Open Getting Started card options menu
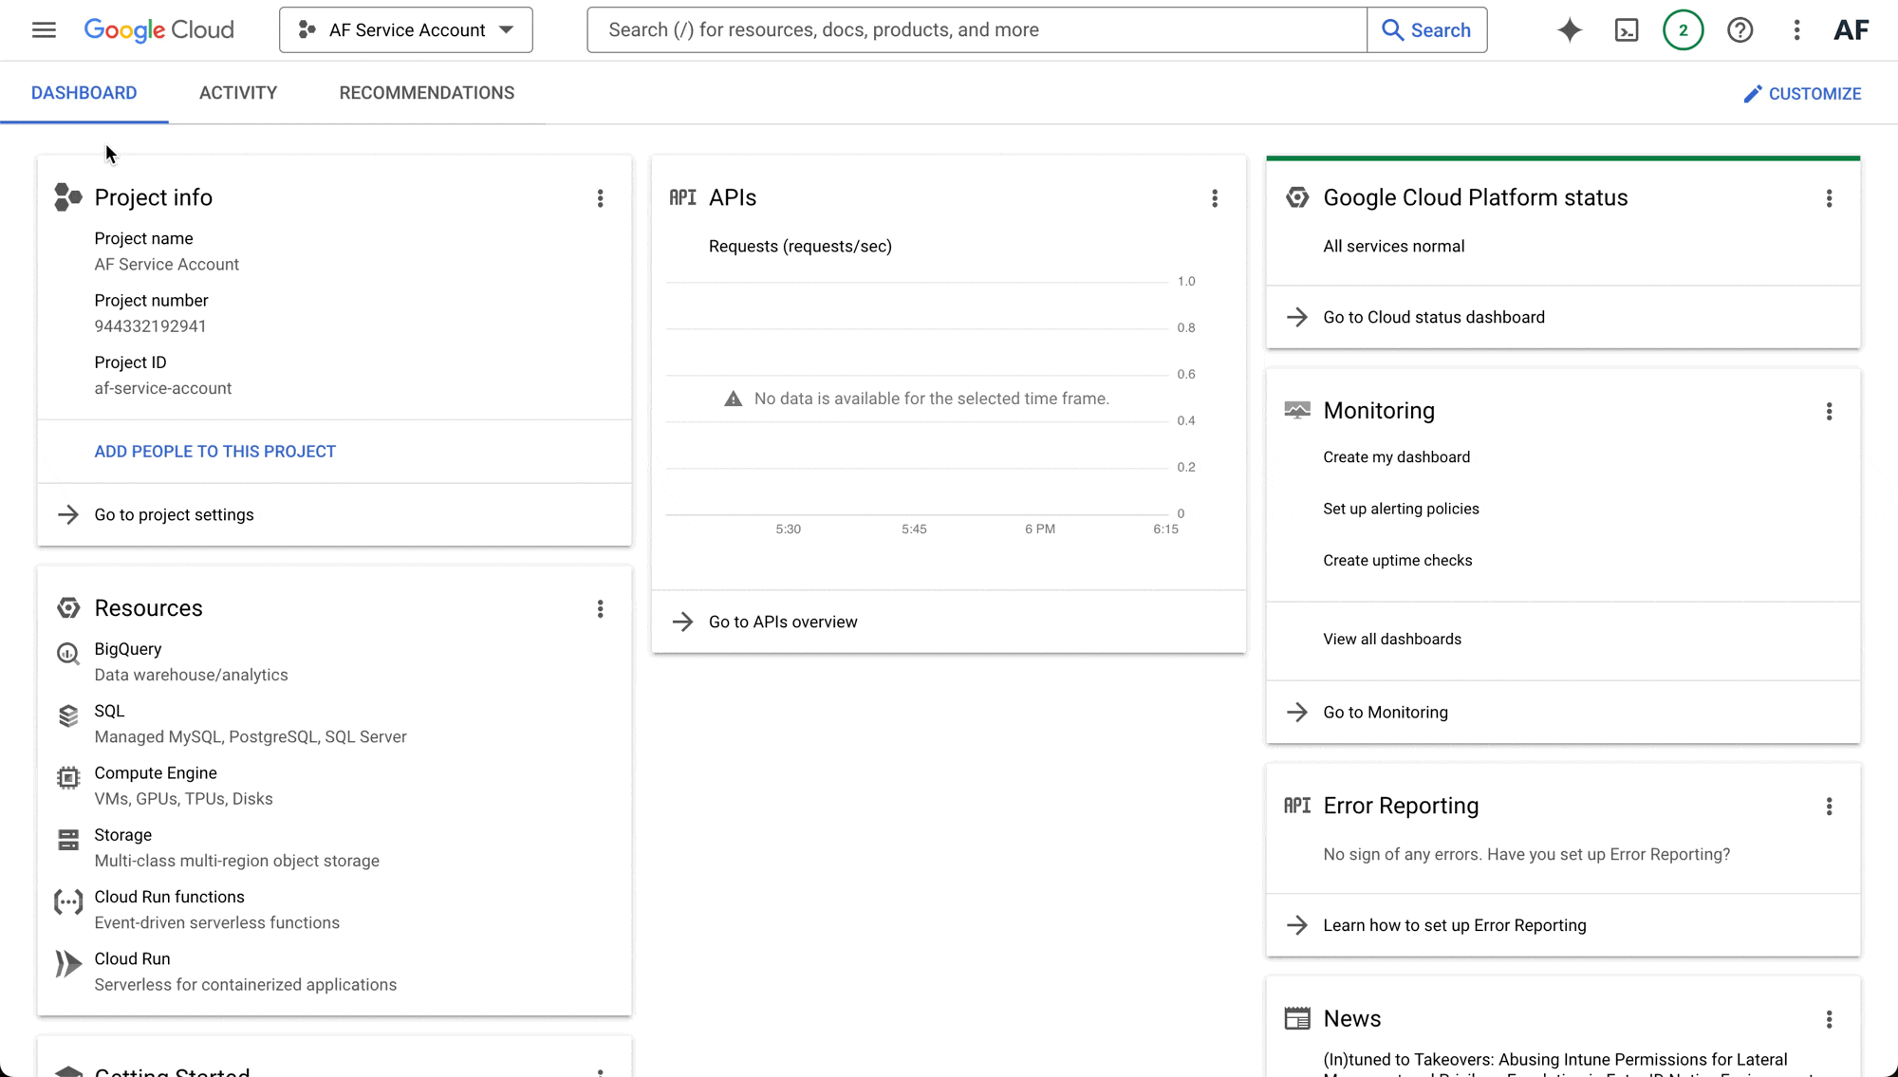This screenshot has width=1898, height=1077. pos(600,1071)
